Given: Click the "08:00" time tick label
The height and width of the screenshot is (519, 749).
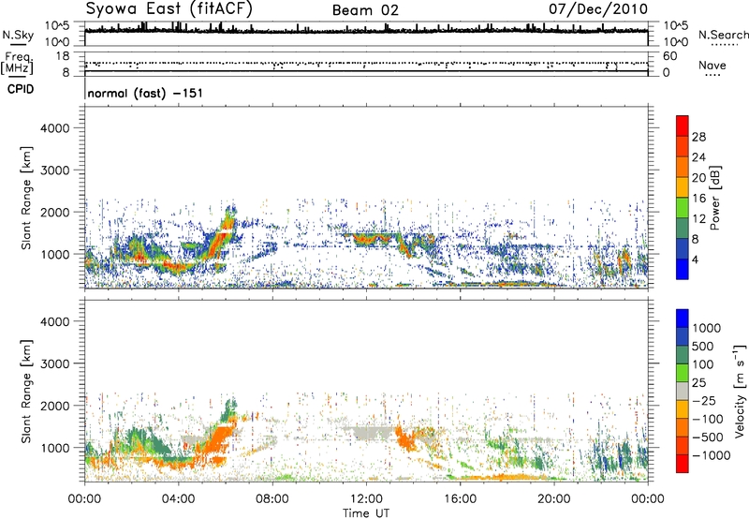Looking at the screenshot, I should tap(272, 499).
